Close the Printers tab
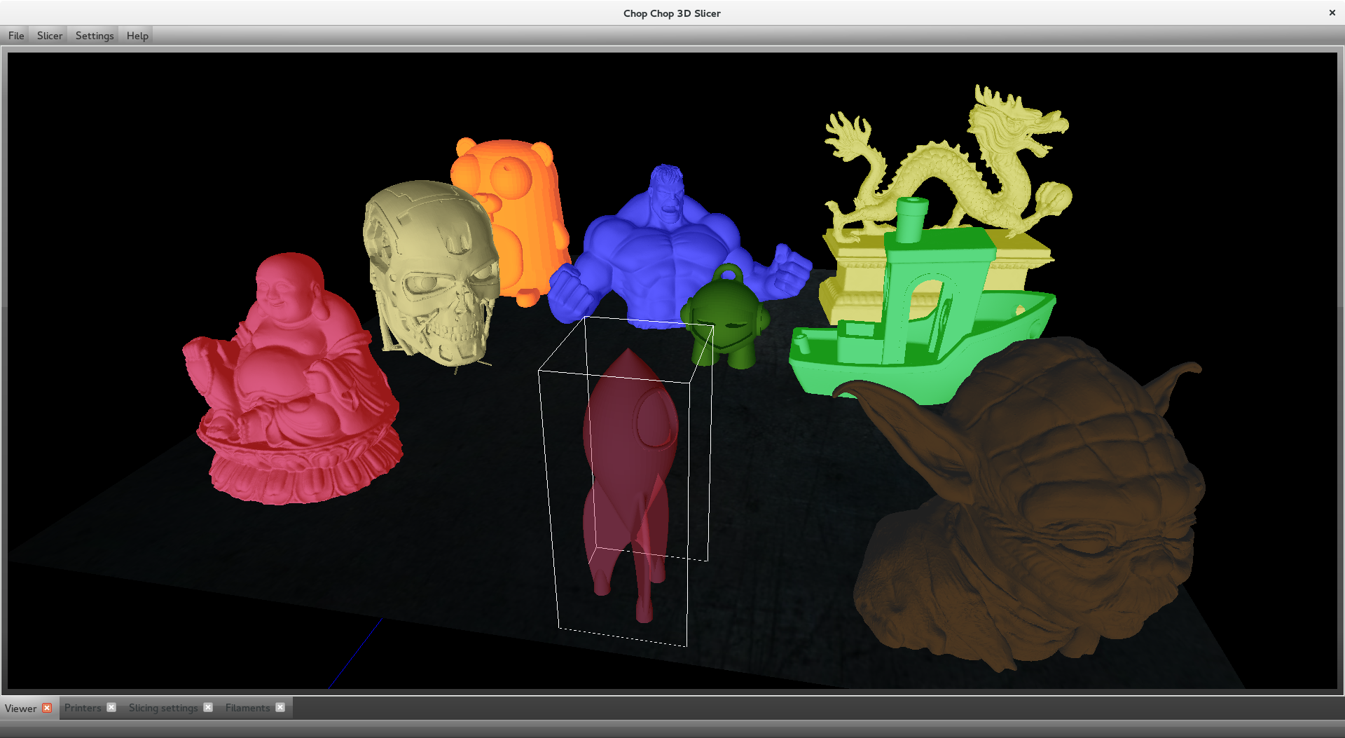The width and height of the screenshot is (1345, 738). pos(111,707)
